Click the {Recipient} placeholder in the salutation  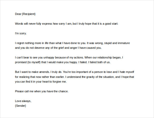pyautogui.click(x=29, y=14)
